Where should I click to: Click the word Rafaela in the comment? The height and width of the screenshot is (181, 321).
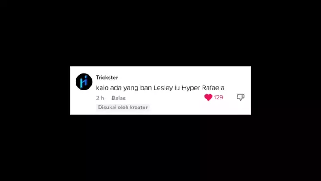coord(213,88)
